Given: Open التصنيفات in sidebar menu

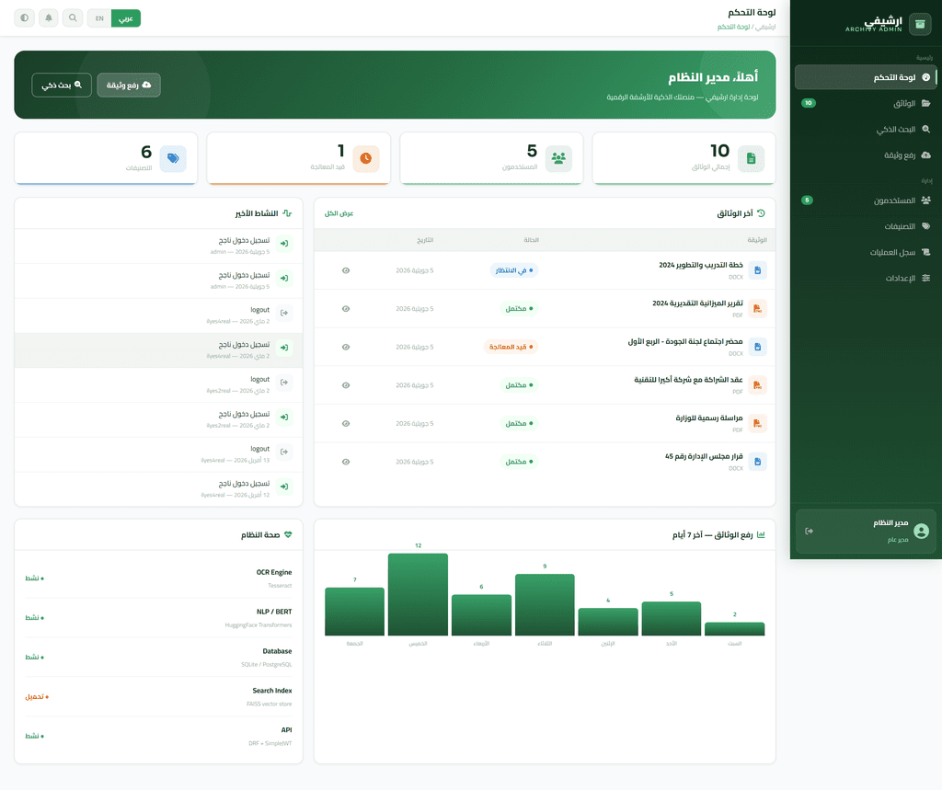Looking at the screenshot, I should tap(865, 226).
